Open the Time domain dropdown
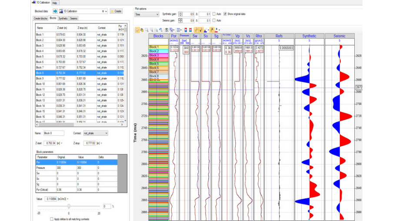The height and width of the screenshot is (221, 393). [x=147, y=14]
